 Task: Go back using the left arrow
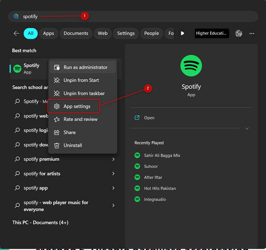click(x=17, y=33)
